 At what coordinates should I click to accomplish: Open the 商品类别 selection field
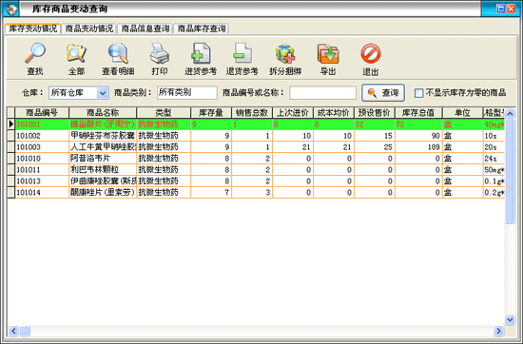187,93
